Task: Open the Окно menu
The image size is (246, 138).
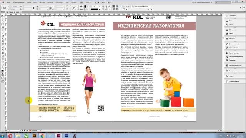Action: pos(66,3)
